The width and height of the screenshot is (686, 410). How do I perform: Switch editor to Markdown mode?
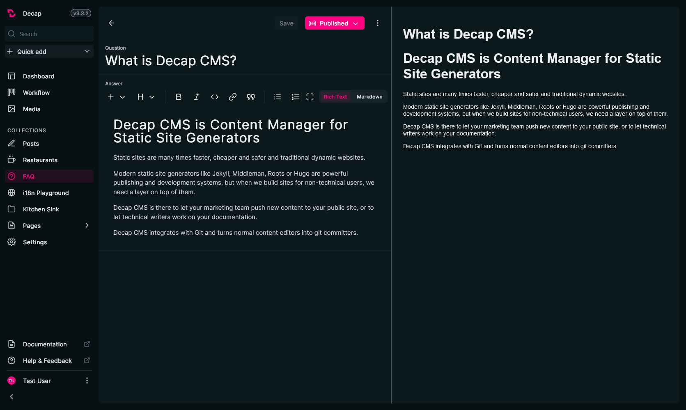point(369,97)
